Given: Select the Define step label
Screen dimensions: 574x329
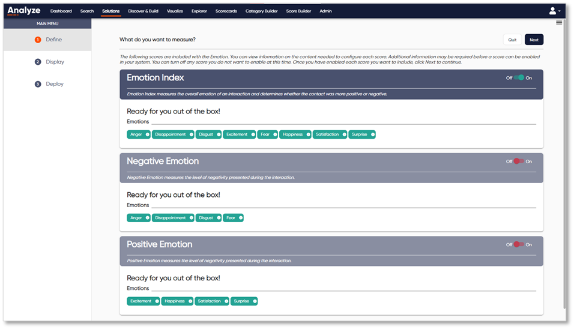Looking at the screenshot, I should (54, 40).
